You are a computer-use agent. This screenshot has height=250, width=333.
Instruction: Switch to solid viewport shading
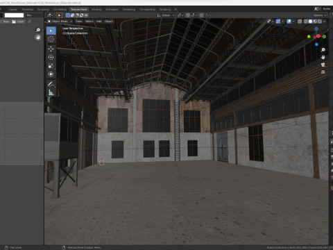310,22
